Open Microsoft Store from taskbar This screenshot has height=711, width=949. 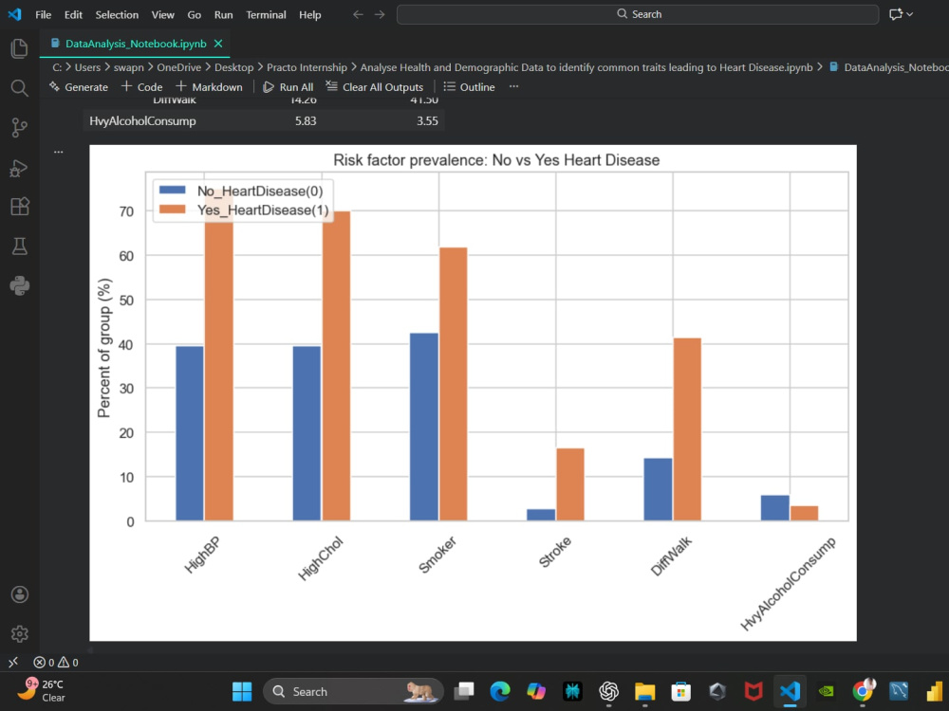[x=680, y=691]
